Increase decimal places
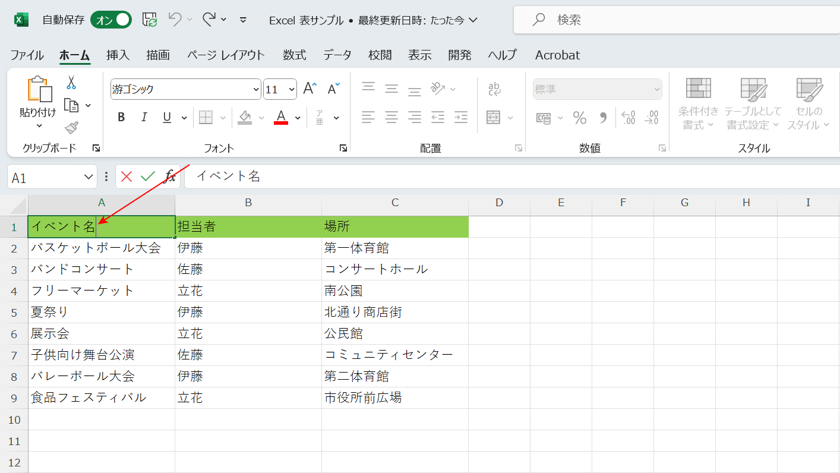Screen dimensions: 840x473 coord(628,118)
